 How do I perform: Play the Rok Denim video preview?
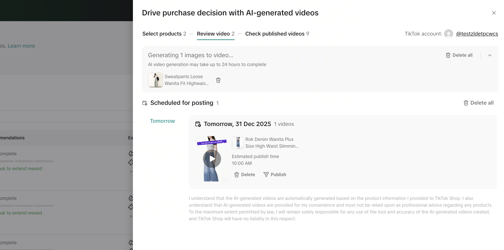coord(212,159)
